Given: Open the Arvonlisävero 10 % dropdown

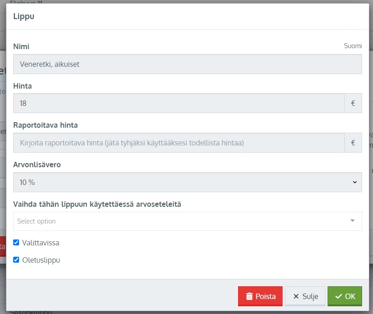Looking at the screenshot, I should (x=187, y=182).
